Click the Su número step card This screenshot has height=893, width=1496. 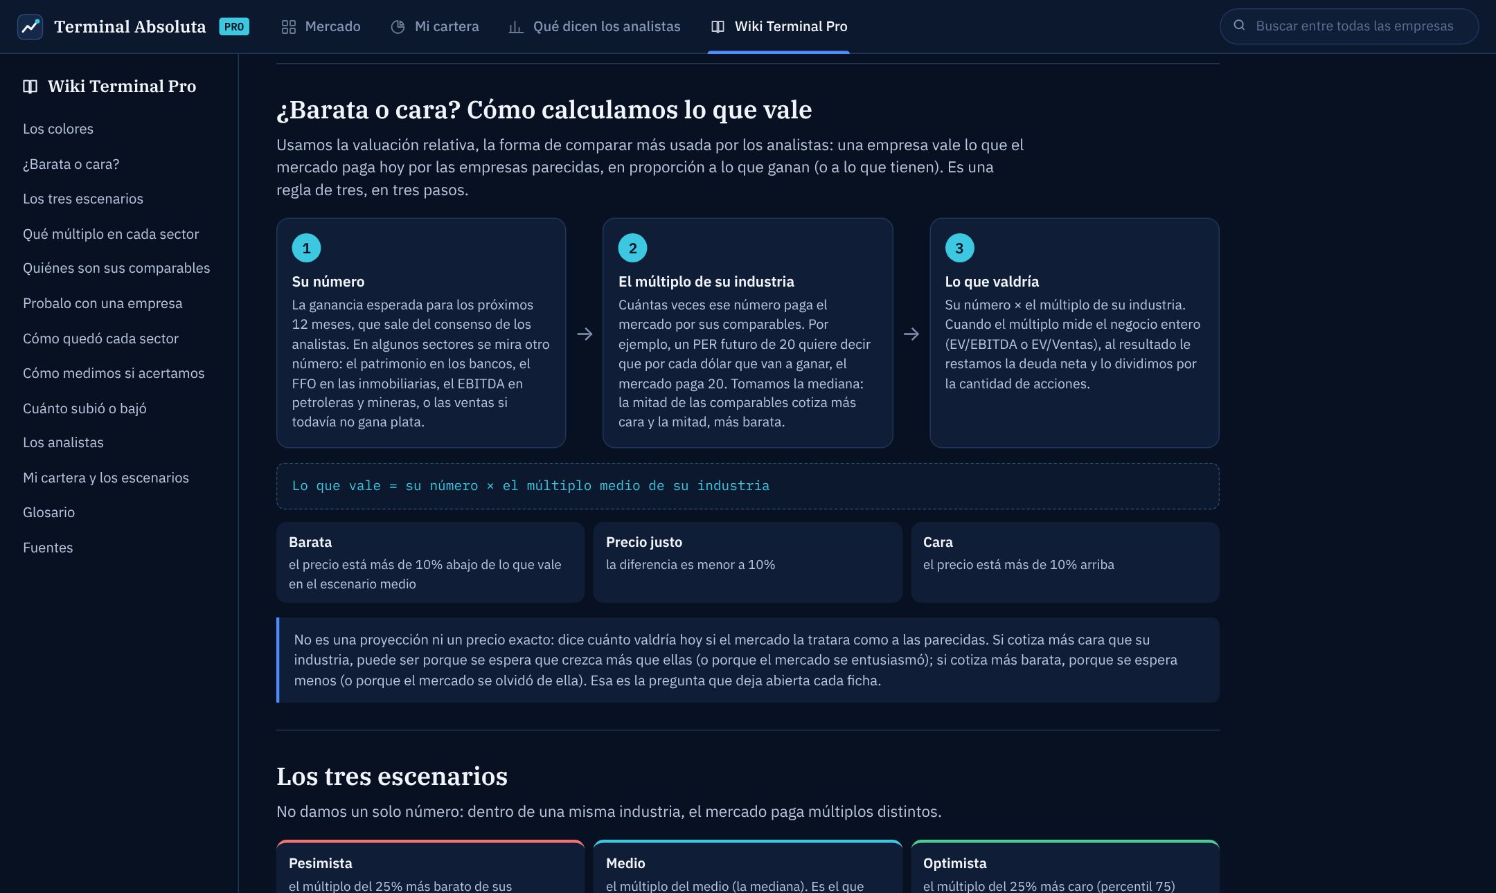[x=421, y=333]
